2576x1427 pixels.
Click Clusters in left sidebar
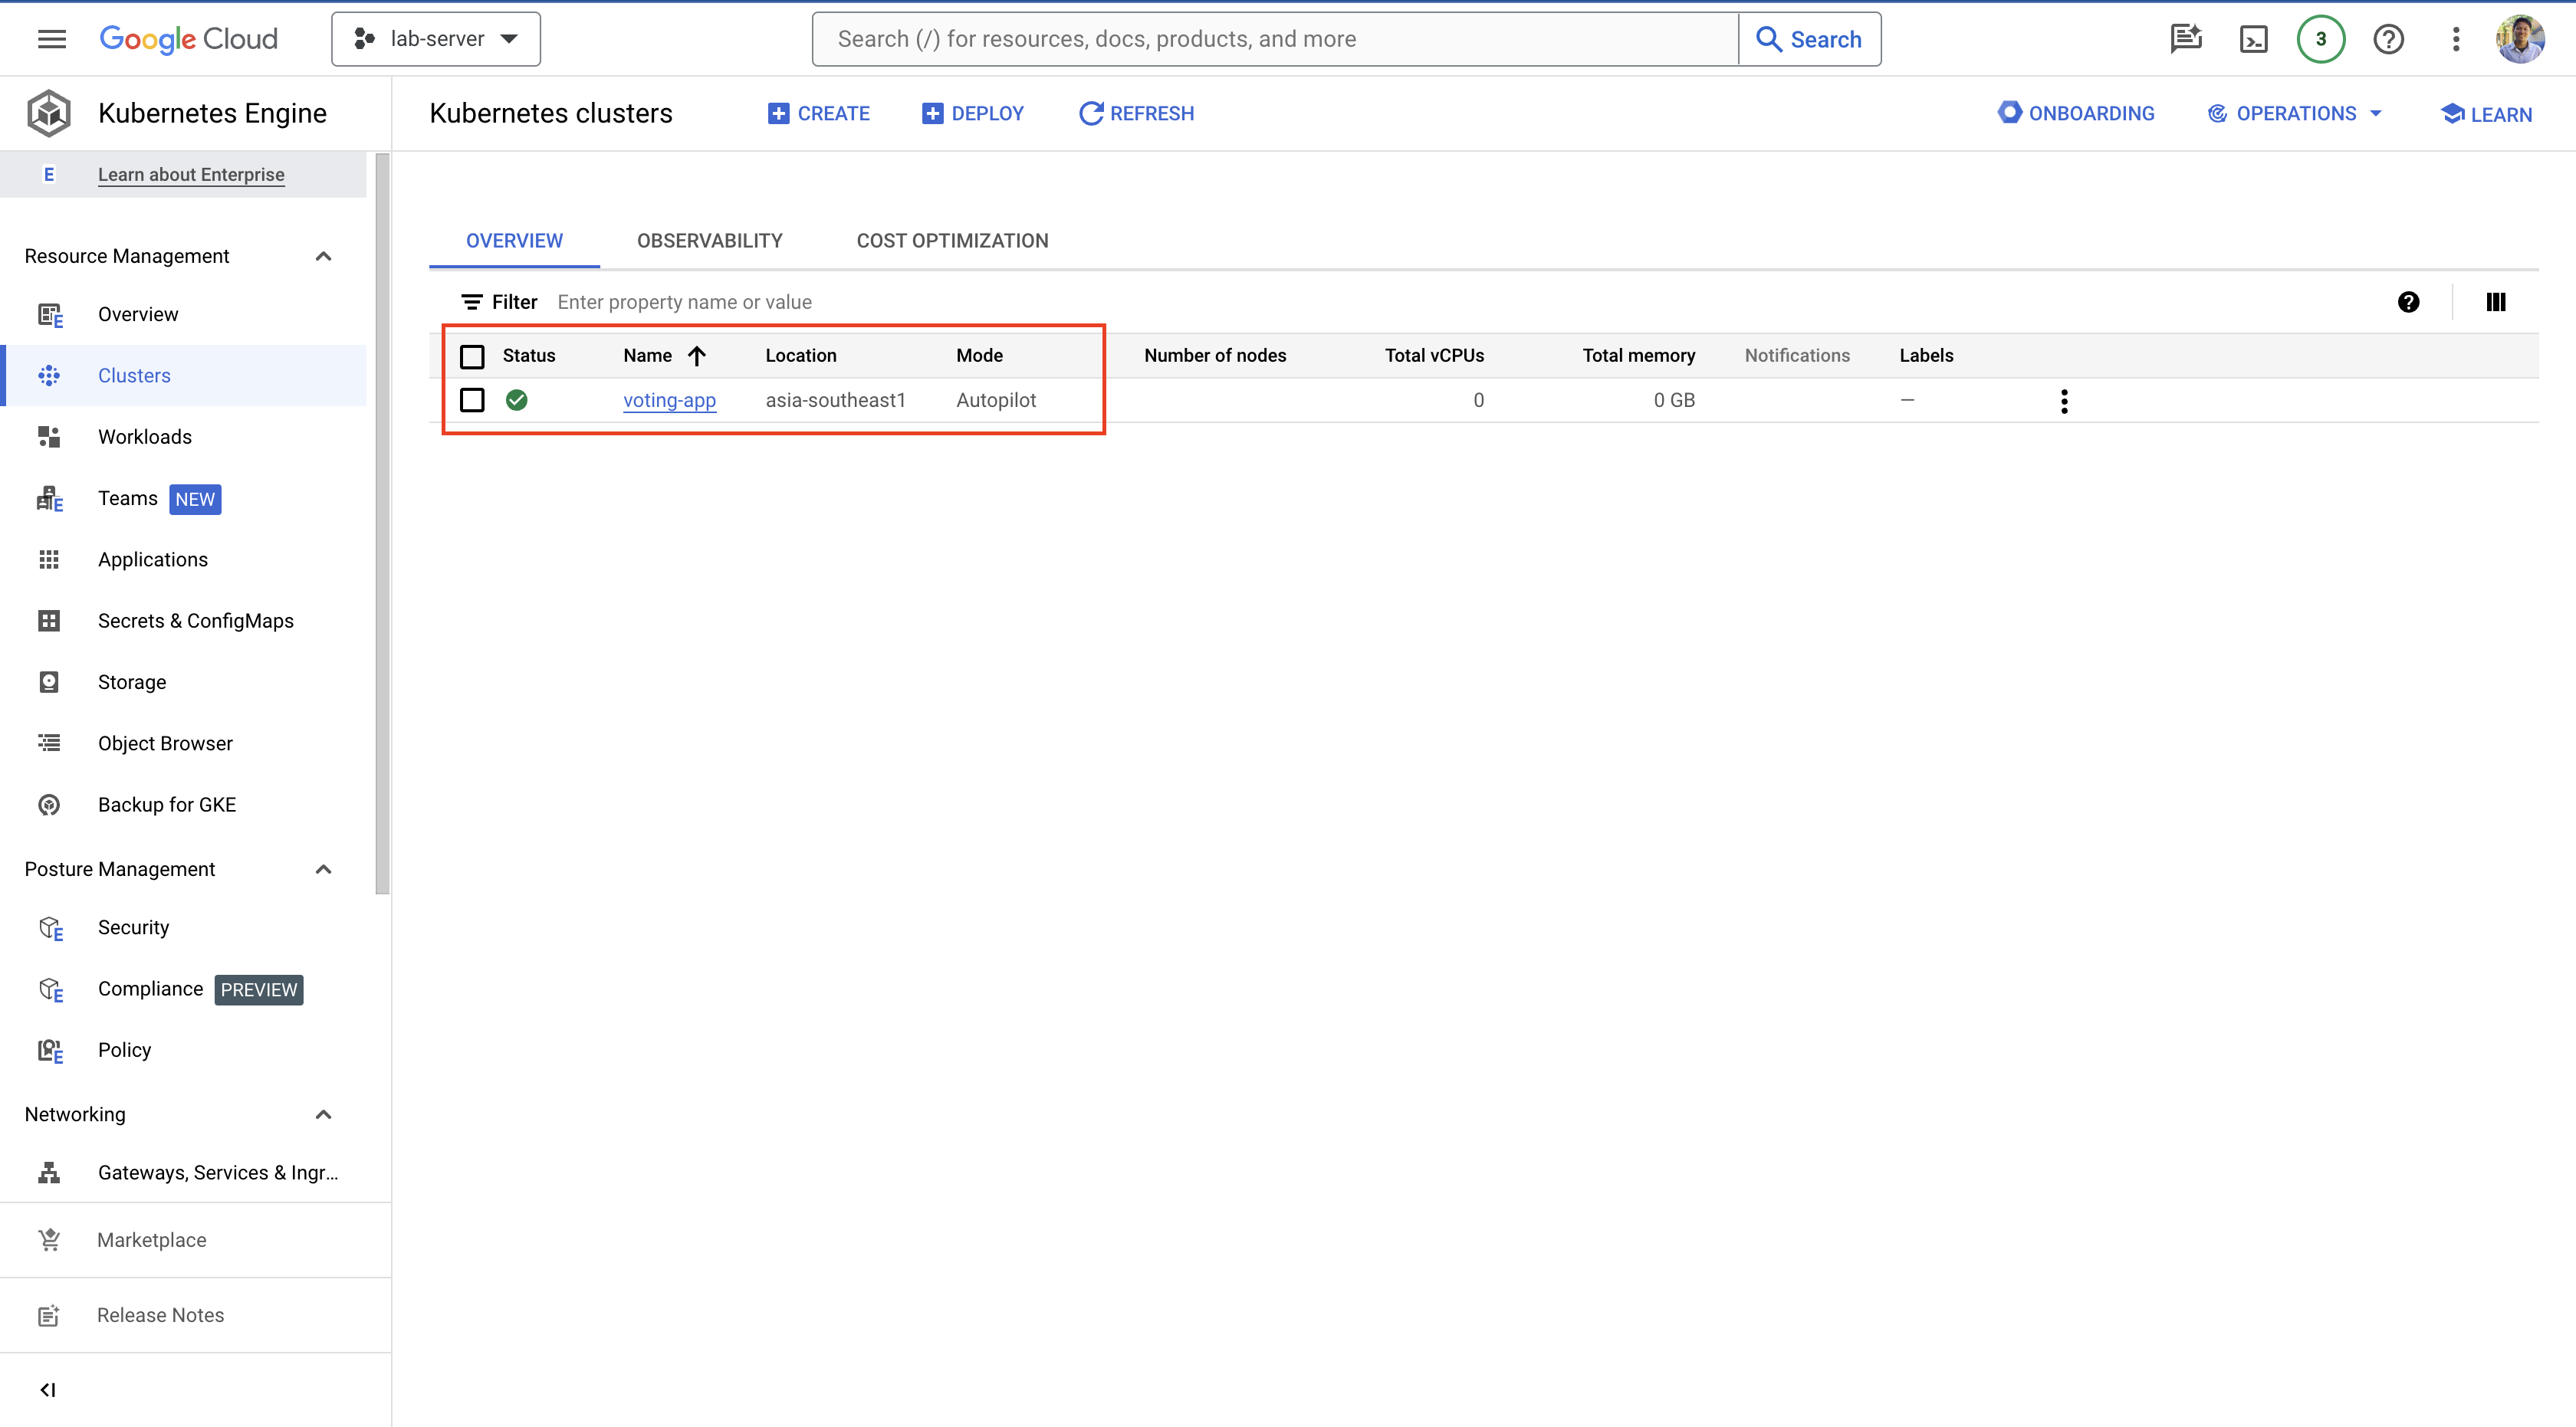tap(135, 374)
